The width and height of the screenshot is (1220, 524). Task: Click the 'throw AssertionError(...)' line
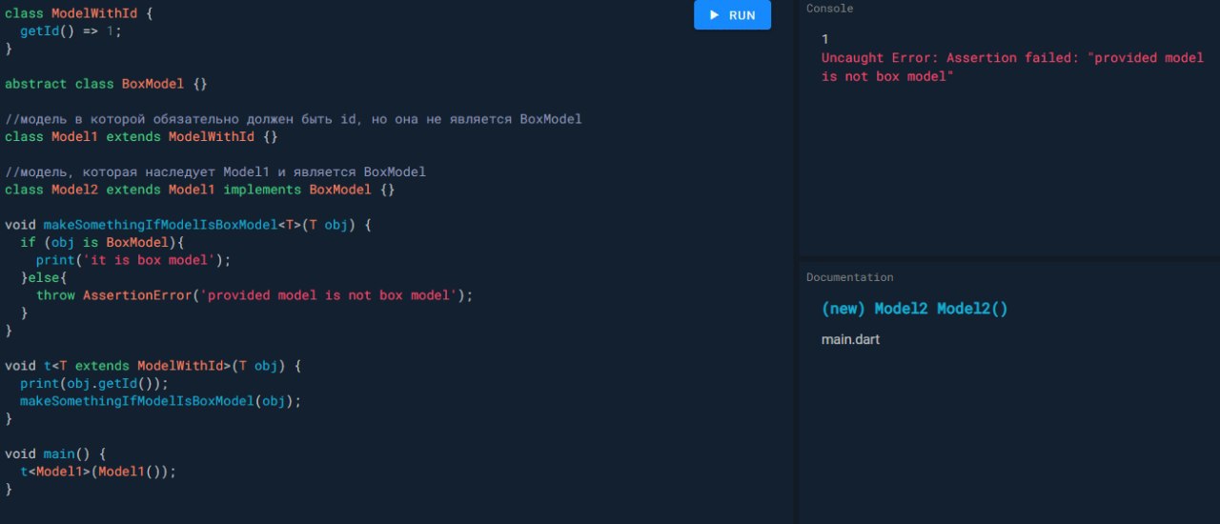coord(254,295)
